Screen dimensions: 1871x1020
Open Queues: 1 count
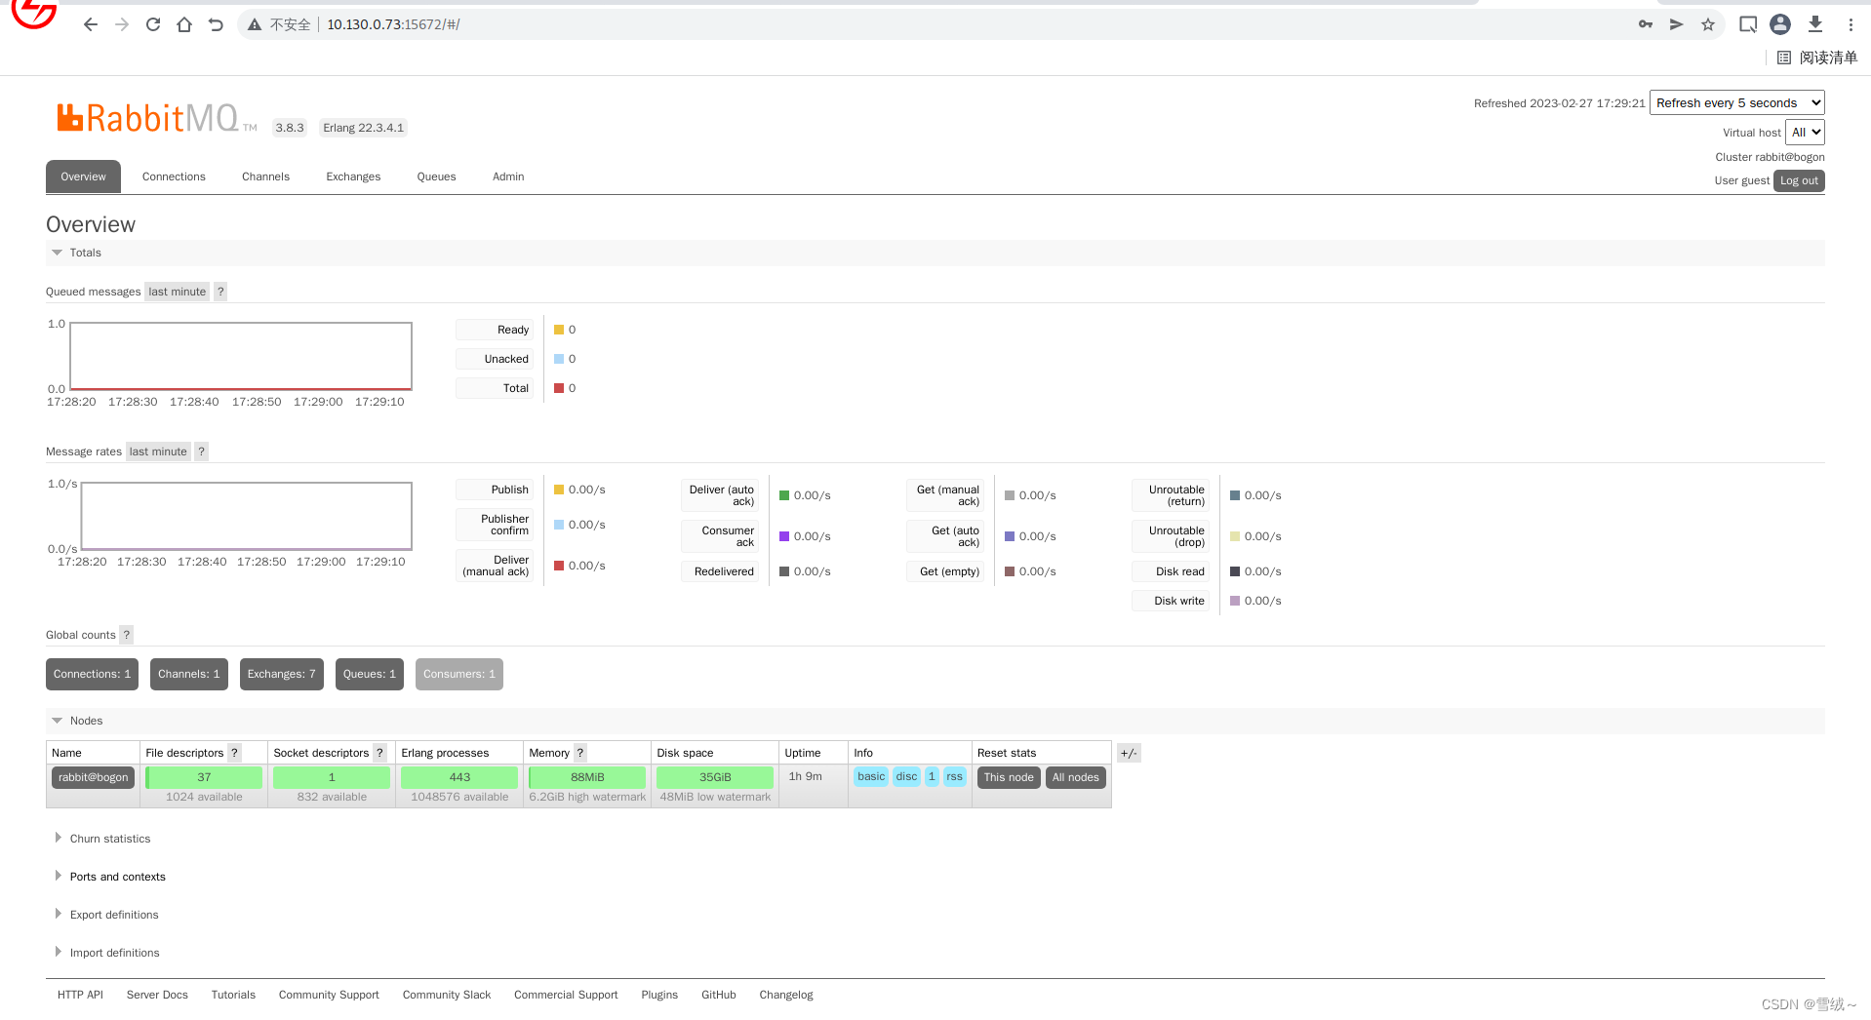click(x=370, y=674)
